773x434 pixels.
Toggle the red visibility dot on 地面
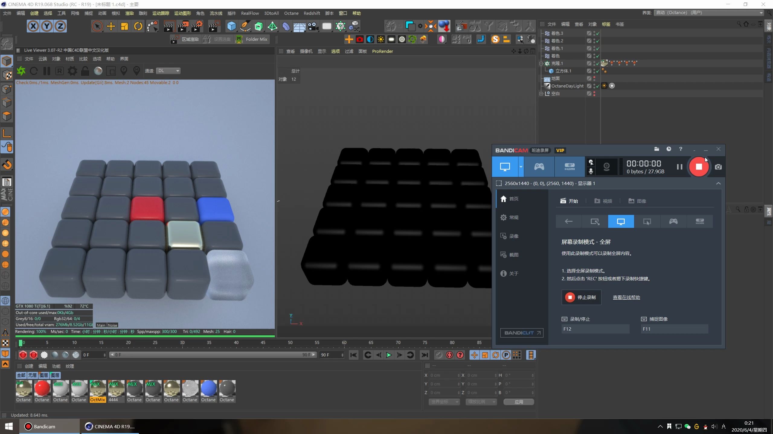(x=594, y=77)
